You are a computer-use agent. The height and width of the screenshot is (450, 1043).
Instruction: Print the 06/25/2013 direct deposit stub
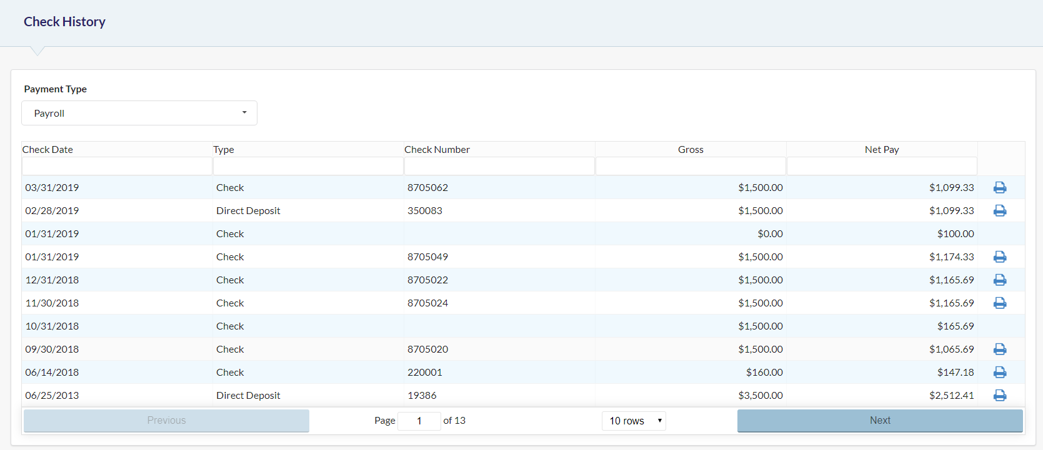1000,395
